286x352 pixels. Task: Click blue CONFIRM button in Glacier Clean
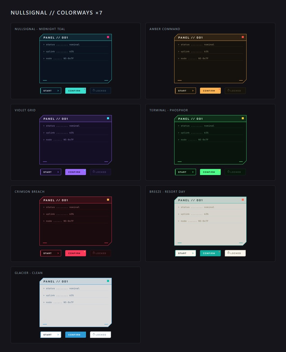(75, 335)
